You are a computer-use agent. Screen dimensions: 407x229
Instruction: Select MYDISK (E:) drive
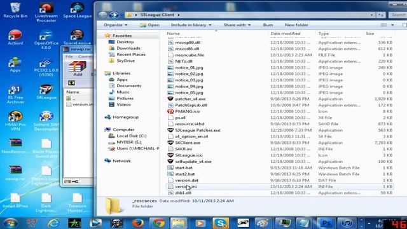click(128, 142)
